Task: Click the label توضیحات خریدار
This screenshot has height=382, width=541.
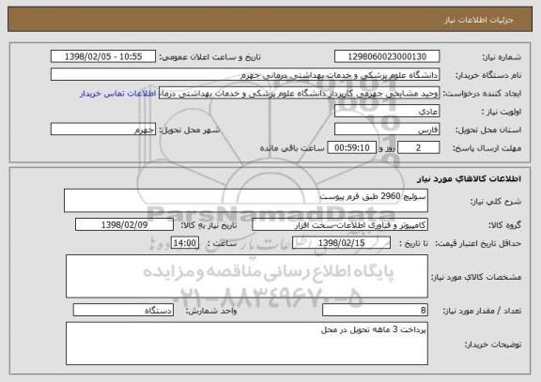Action: click(493, 344)
